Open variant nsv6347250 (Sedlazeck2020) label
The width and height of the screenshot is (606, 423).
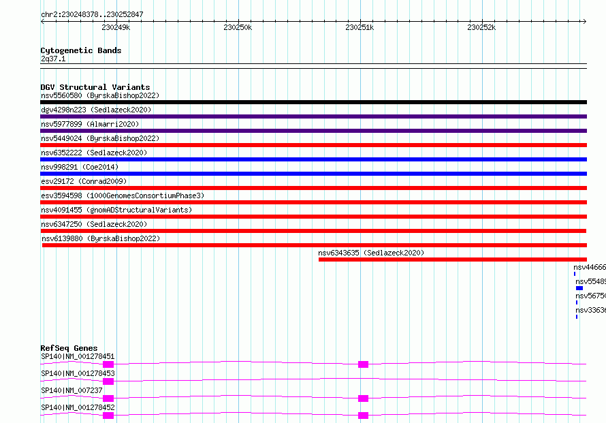point(94,224)
